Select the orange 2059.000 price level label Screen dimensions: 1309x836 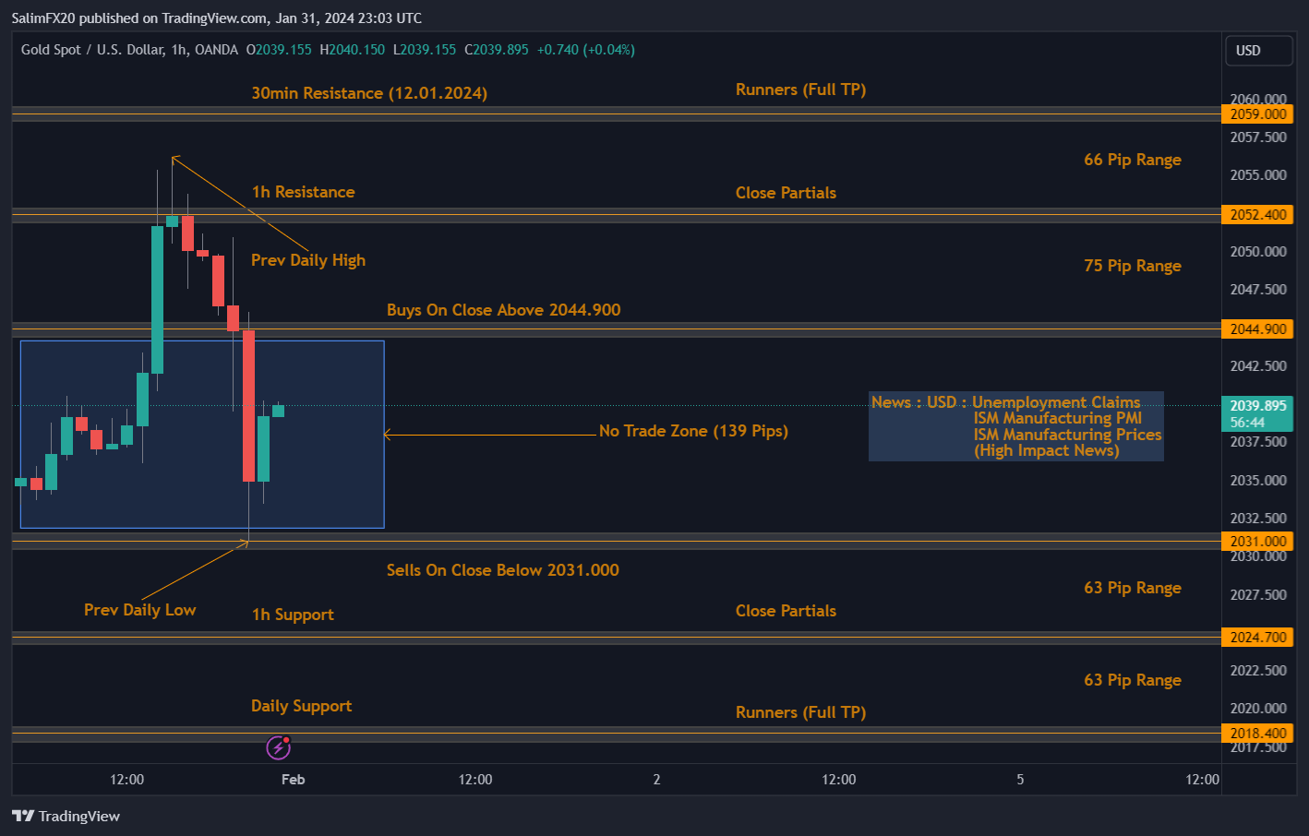[x=1257, y=113]
